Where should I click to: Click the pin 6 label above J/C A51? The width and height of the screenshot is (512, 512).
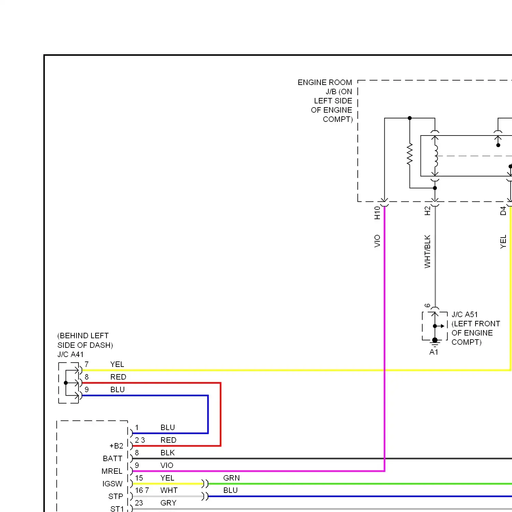(427, 305)
